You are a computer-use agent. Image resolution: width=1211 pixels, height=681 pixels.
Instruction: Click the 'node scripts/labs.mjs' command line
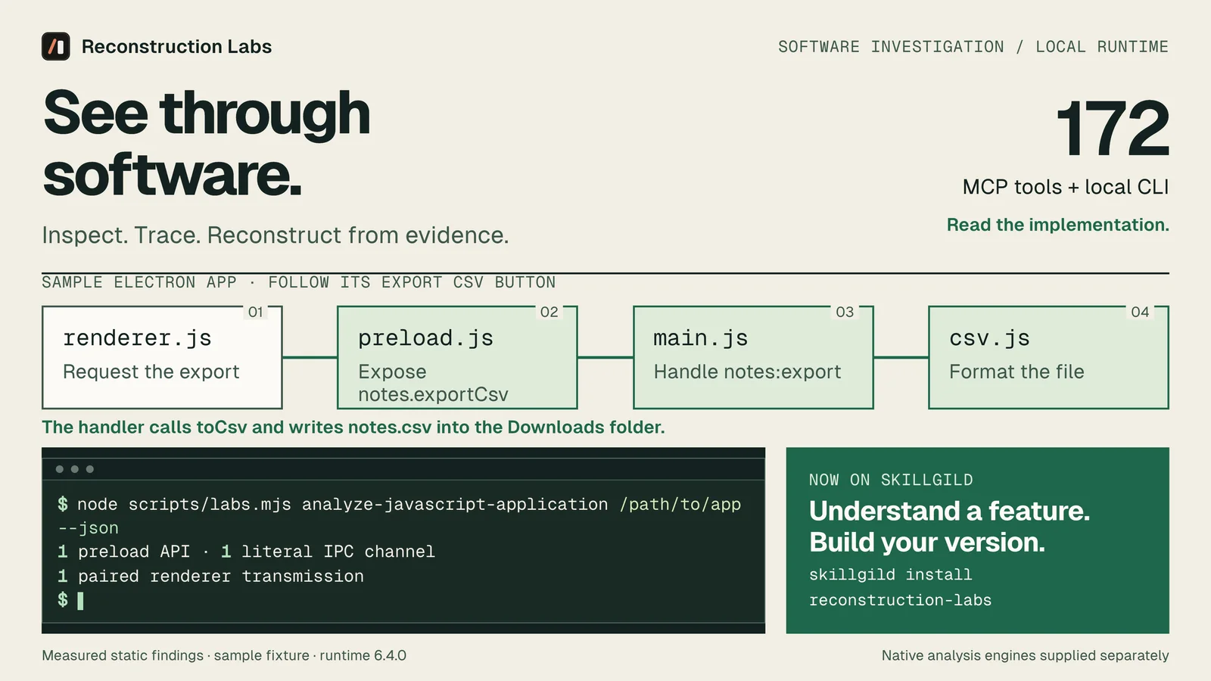(399, 516)
